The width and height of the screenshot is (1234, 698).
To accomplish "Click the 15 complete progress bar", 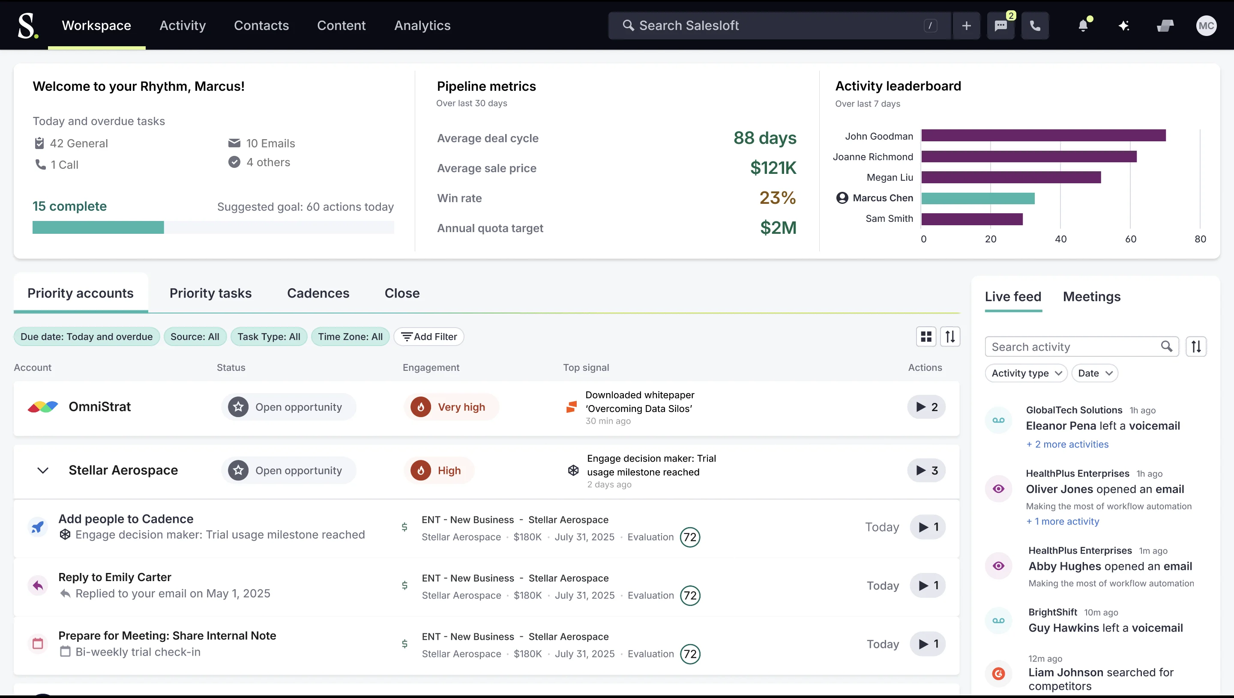I will tap(213, 227).
